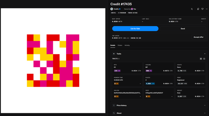Open the PLATES 2 trait card

(159, 81)
